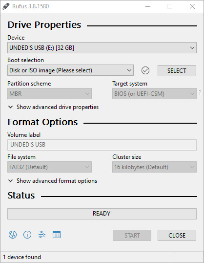Click the READY status progress bar
The height and width of the screenshot is (263, 204).
tap(102, 214)
